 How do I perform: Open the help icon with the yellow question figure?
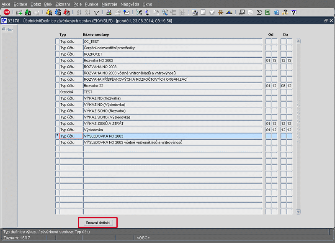[x=285, y=13]
